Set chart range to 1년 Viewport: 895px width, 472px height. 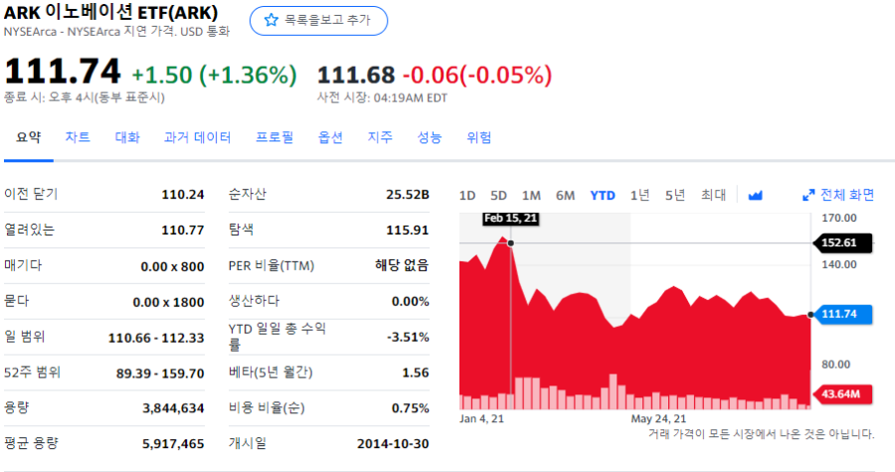click(x=640, y=196)
